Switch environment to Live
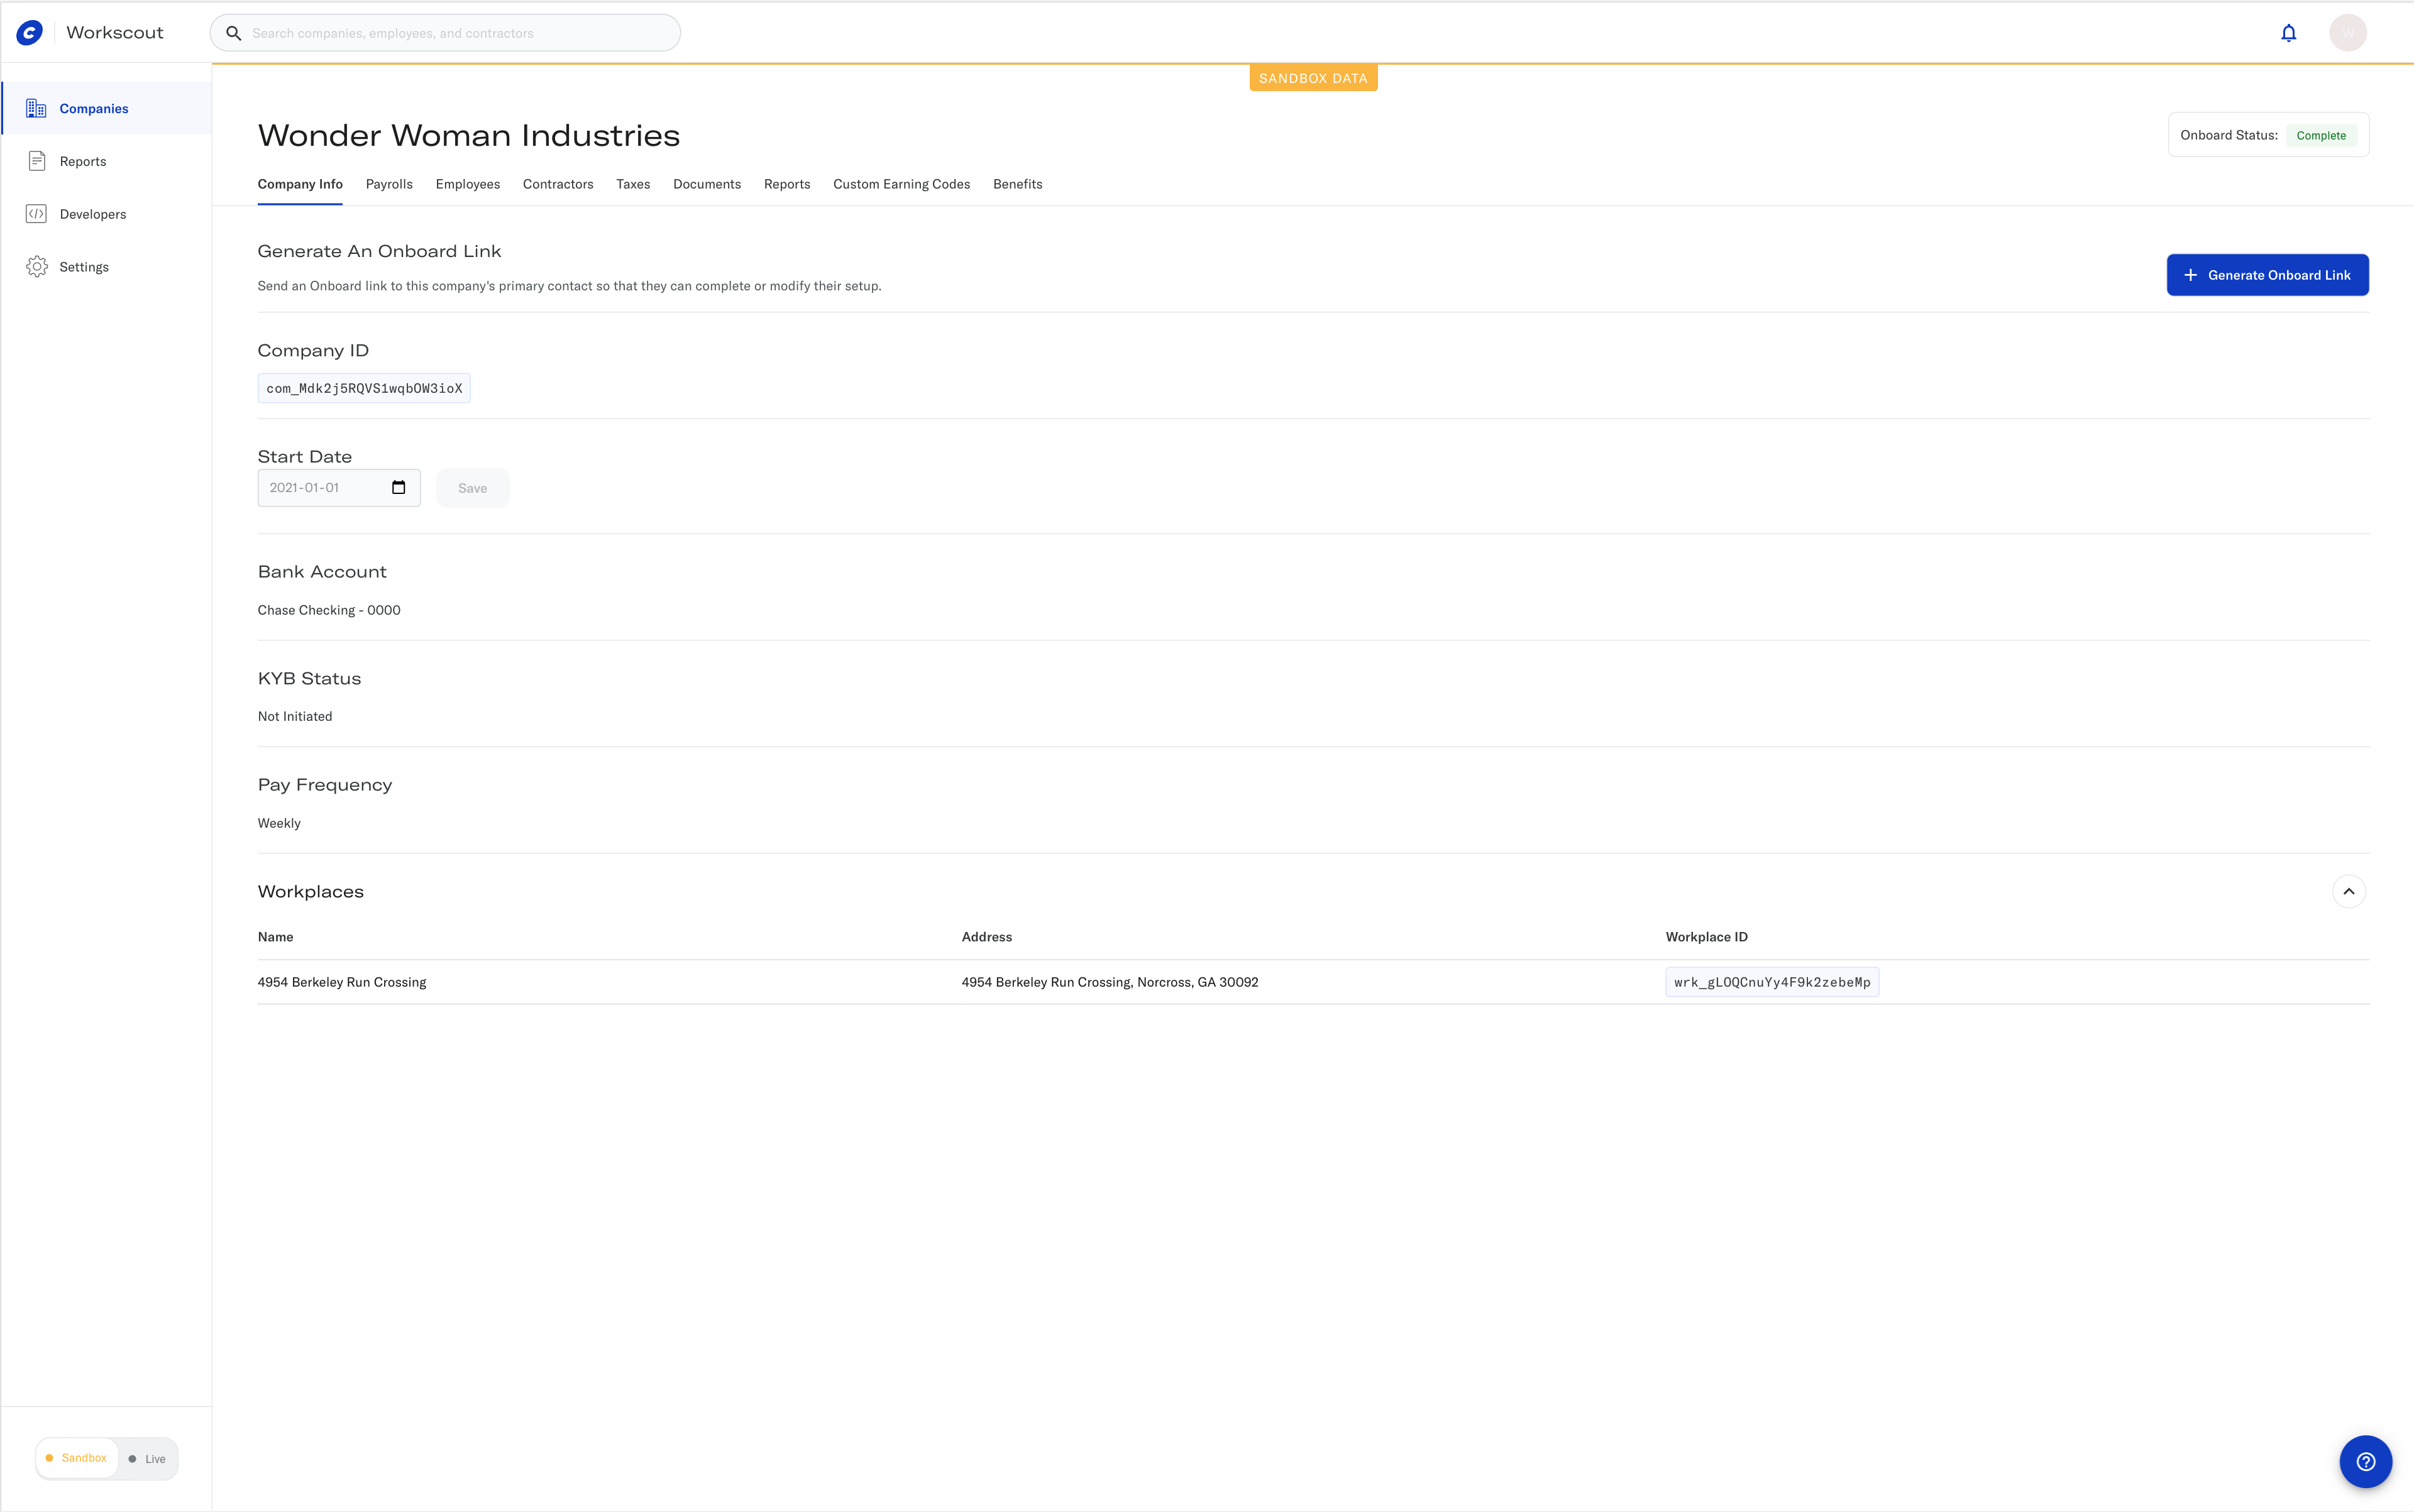2414x1512 pixels. 147,1459
